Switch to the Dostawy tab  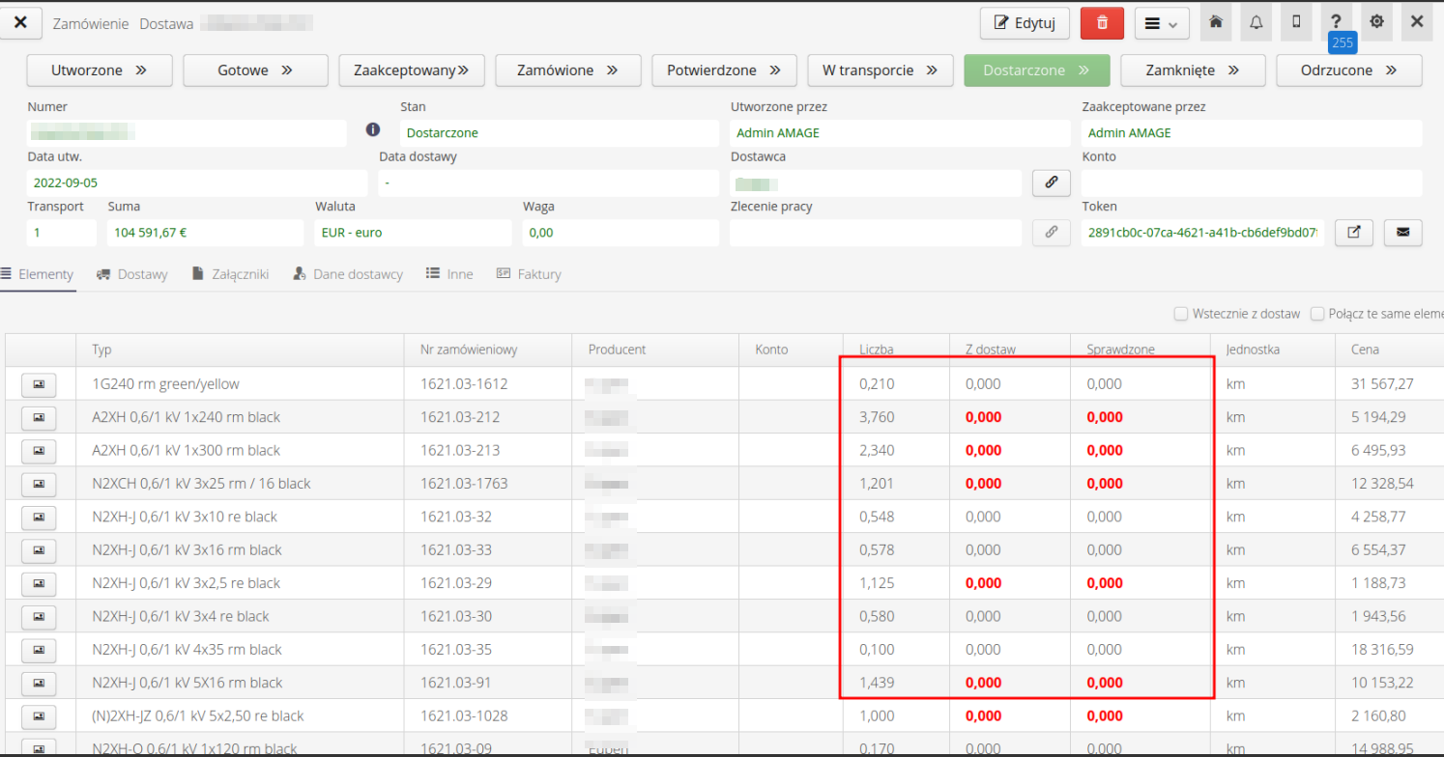(x=132, y=274)
